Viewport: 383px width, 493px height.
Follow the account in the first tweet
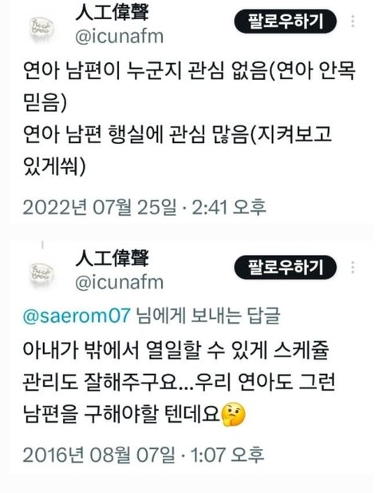click(286, 22)
